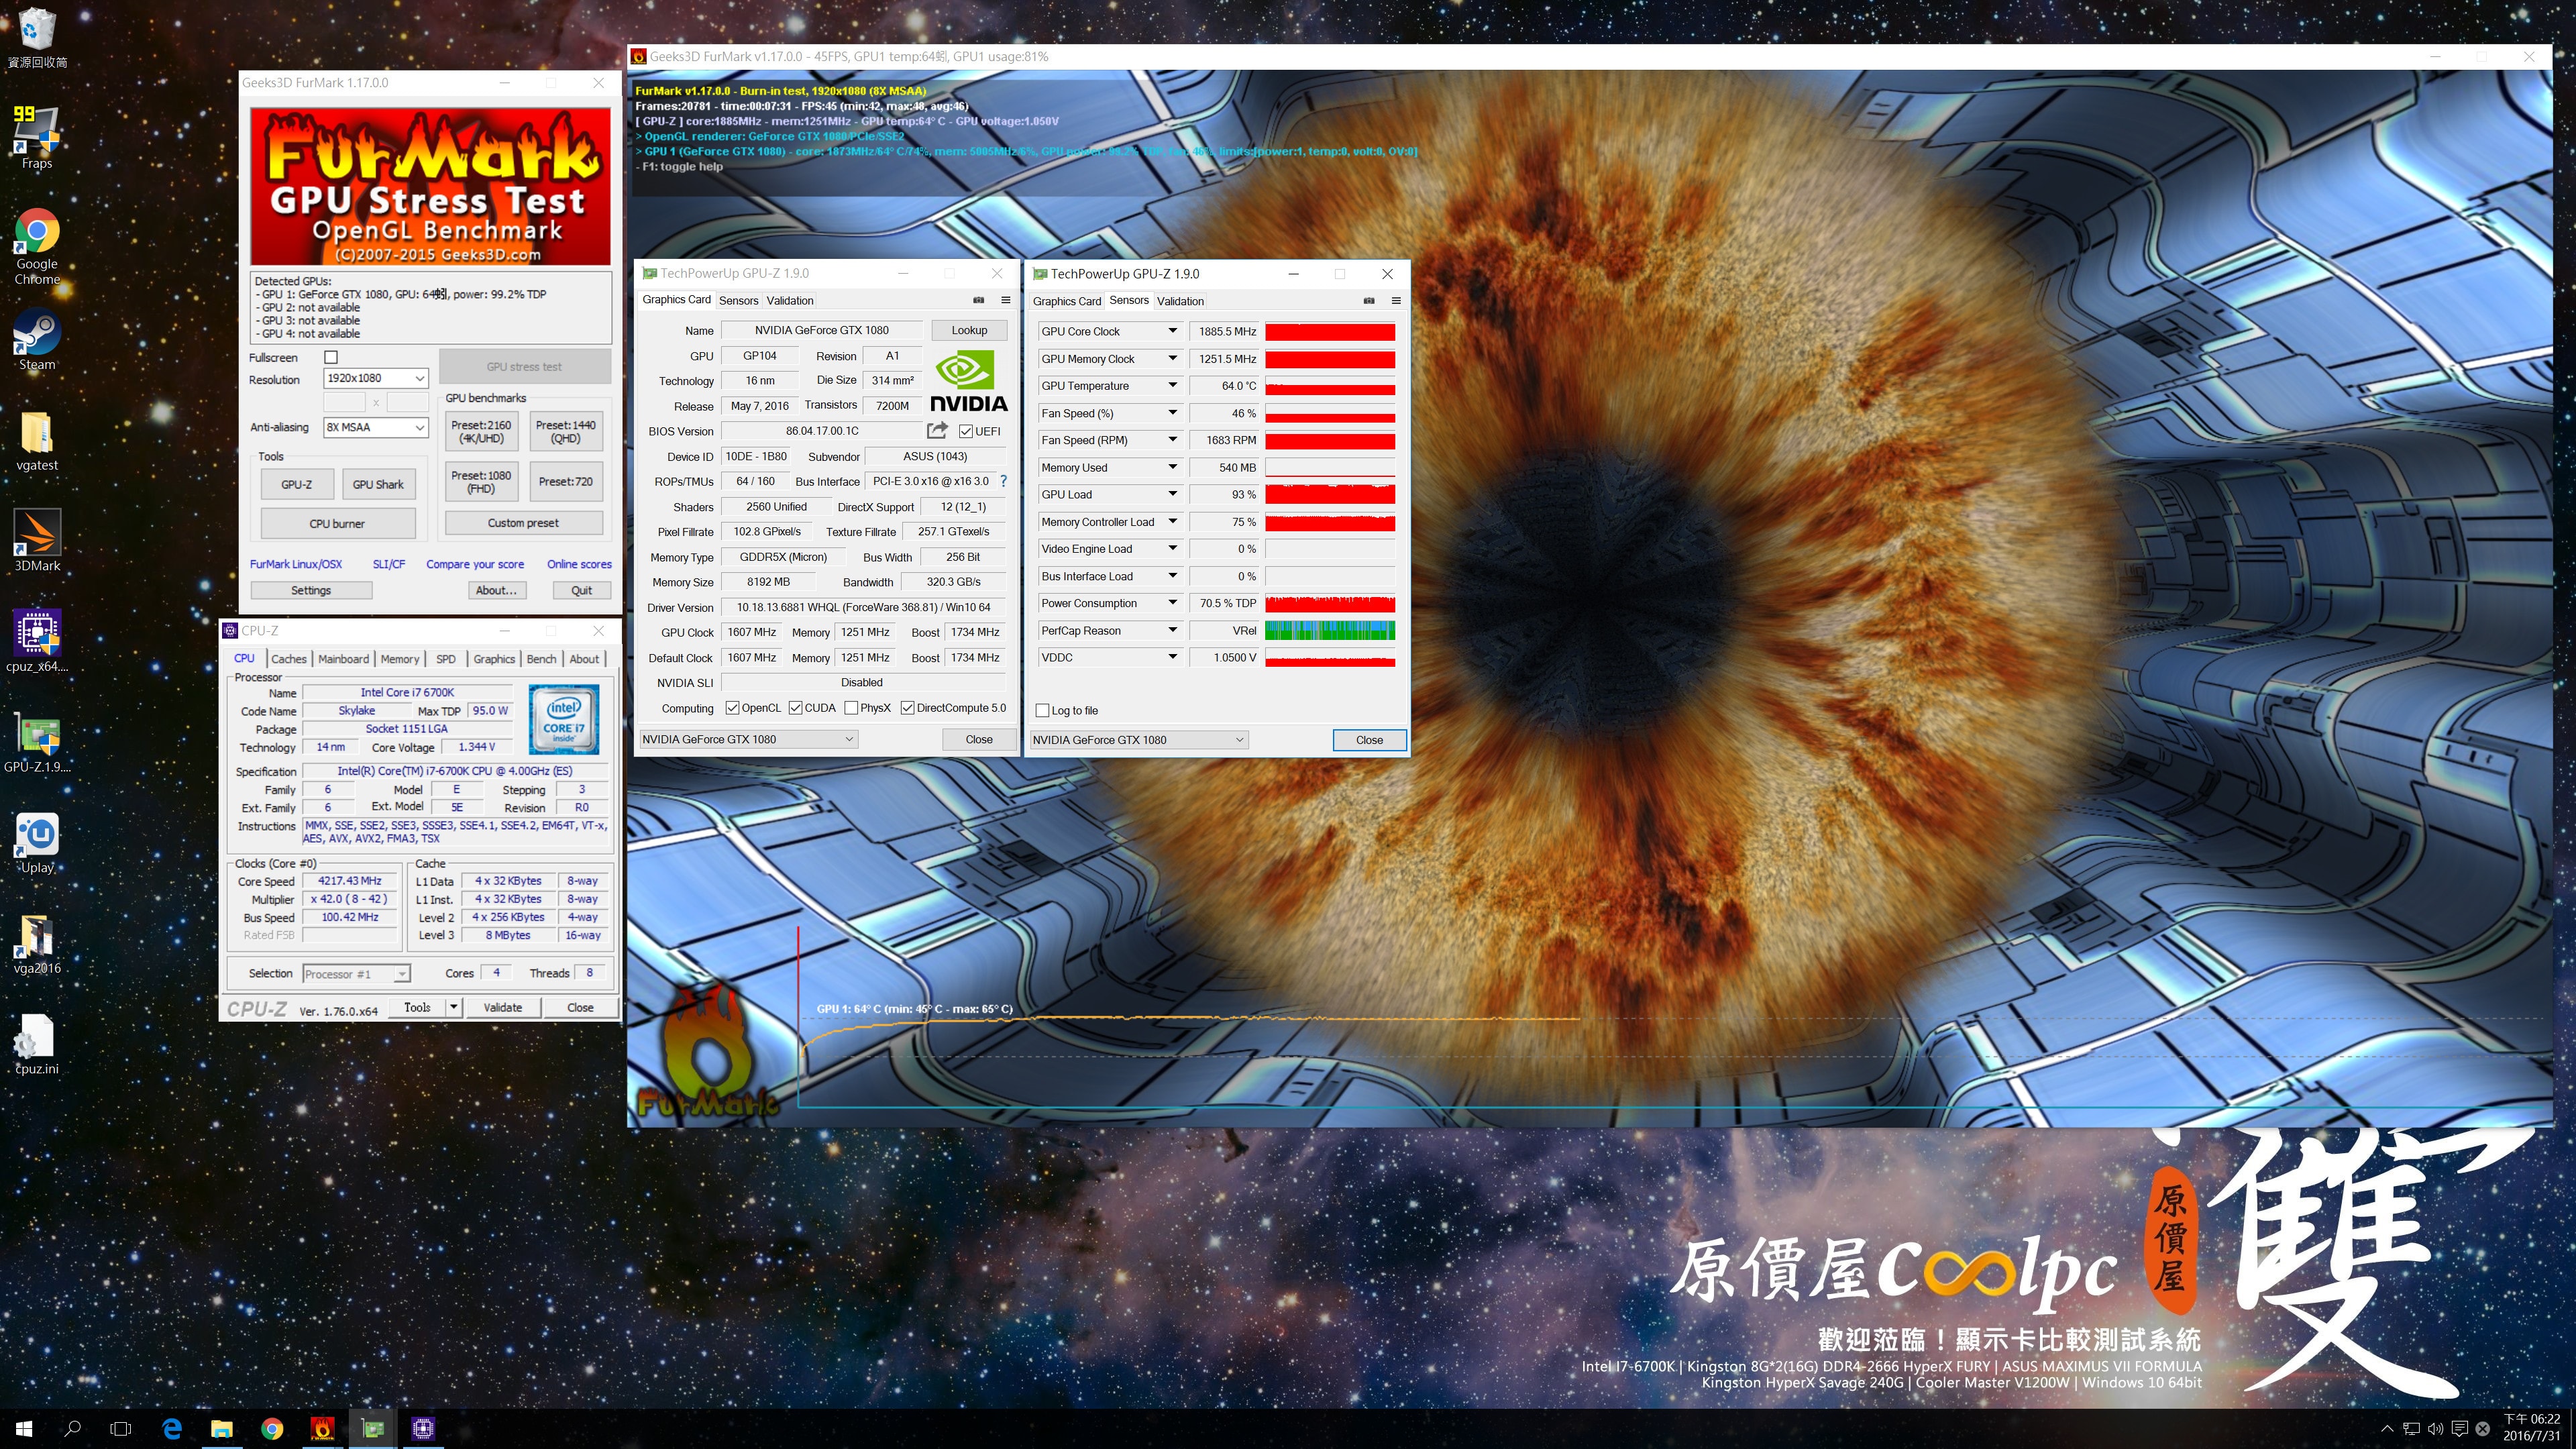
Task: Open Task View on the taskbar
Action: coord(120,1428)
